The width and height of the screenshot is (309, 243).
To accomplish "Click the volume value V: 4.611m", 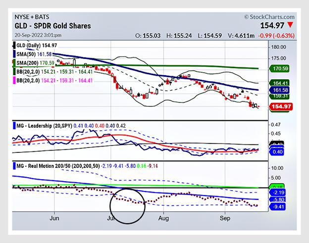I will pos(241,36).
